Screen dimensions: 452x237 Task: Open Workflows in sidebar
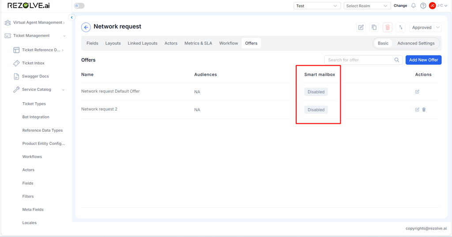click(32, 157)
